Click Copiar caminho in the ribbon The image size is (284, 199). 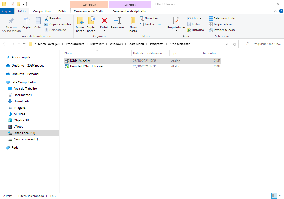tap(58, 24)
